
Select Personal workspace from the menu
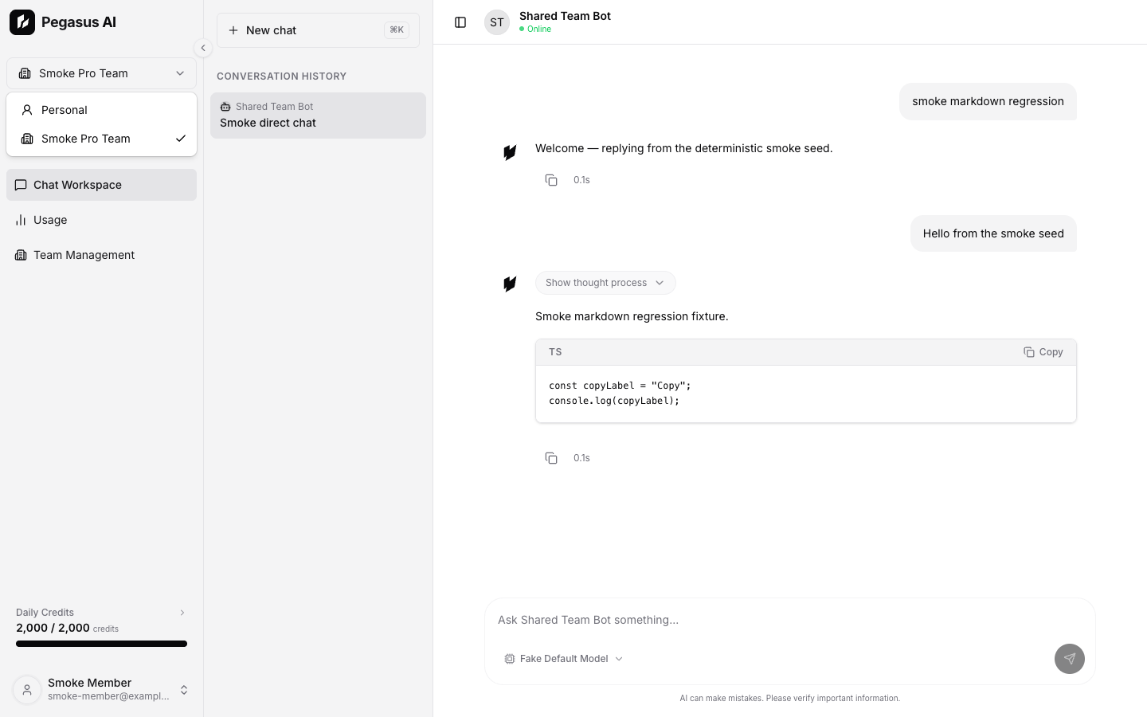[101, 110]
